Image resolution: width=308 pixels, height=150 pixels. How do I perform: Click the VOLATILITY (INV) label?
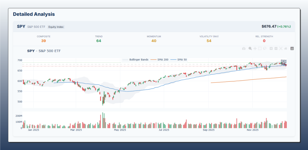[x=209, y=36]
